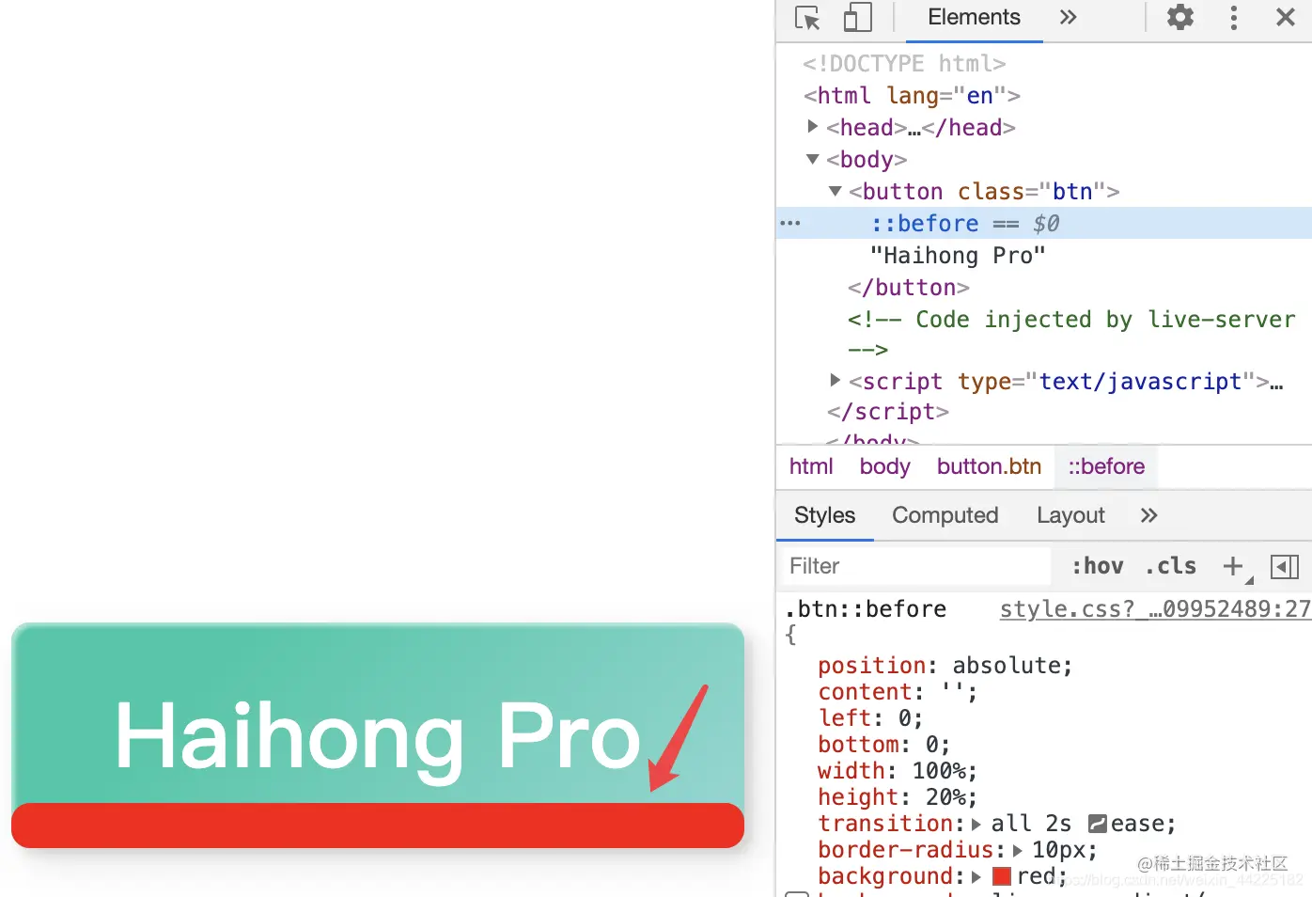Open the Layout tab
The height and width of the screenshot is (897, 1312).
pos(1070,515)
